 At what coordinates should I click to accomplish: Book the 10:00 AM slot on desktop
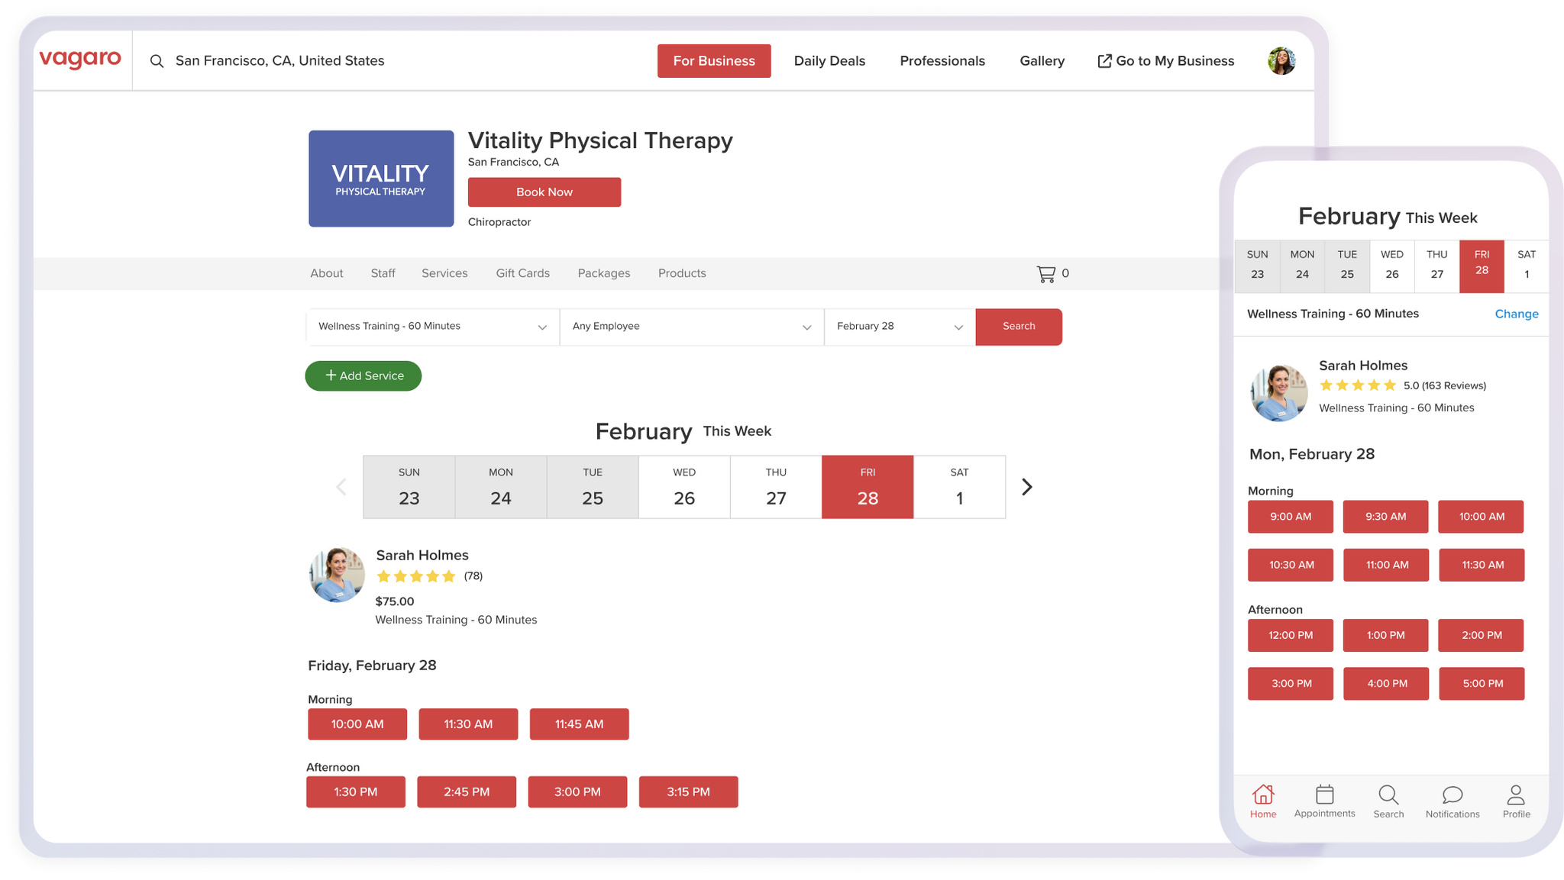coord(357,724)
